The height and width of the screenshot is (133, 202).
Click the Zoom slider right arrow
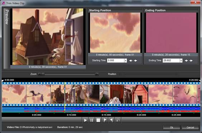(97, 74)
